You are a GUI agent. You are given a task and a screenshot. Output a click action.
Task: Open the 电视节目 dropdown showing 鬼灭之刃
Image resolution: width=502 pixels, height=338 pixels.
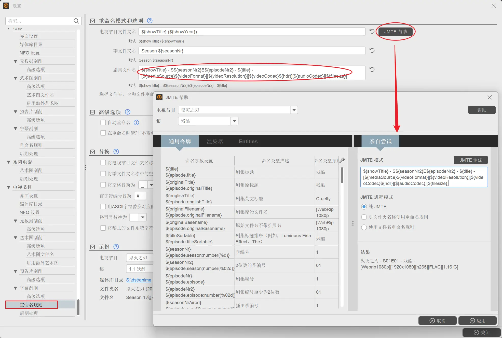(x=294, y=110)
